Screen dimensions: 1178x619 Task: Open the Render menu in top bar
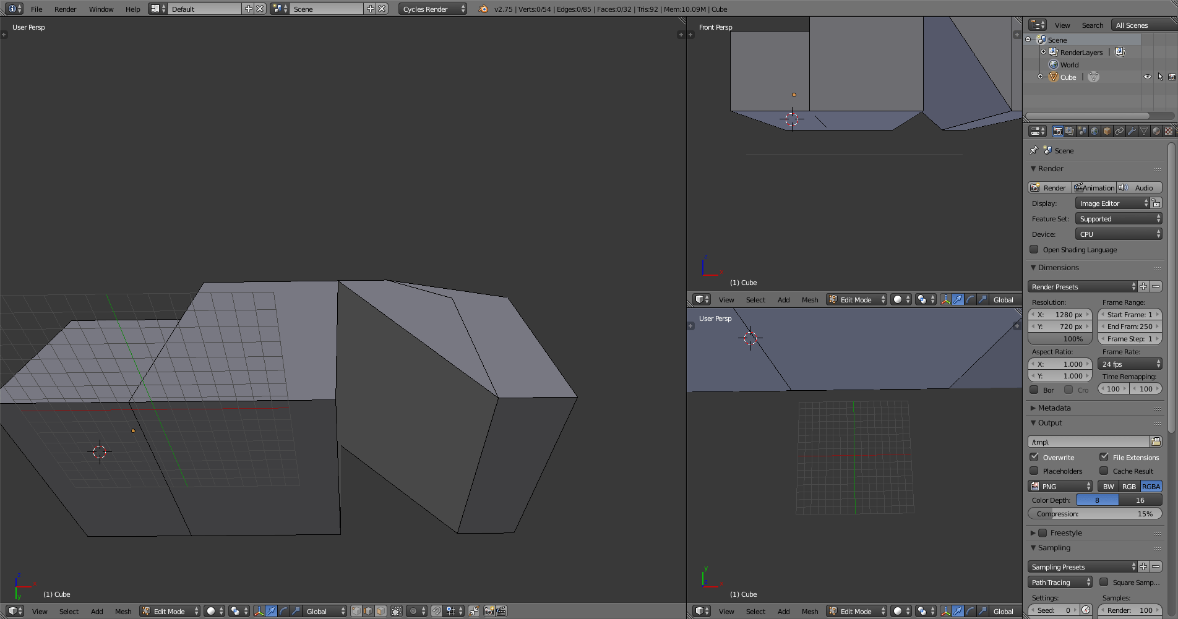(x=65, y=9)
